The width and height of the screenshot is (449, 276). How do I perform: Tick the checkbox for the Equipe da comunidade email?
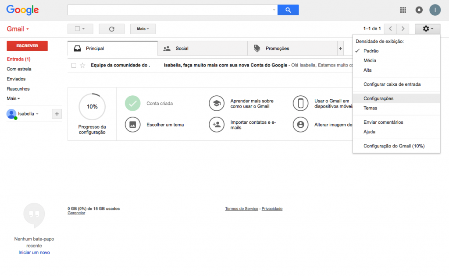pos(74,66)
